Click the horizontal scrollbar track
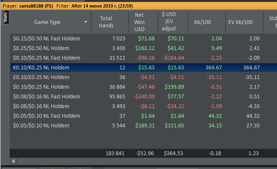This screenshot has width=277, height=169. [147, 161]
